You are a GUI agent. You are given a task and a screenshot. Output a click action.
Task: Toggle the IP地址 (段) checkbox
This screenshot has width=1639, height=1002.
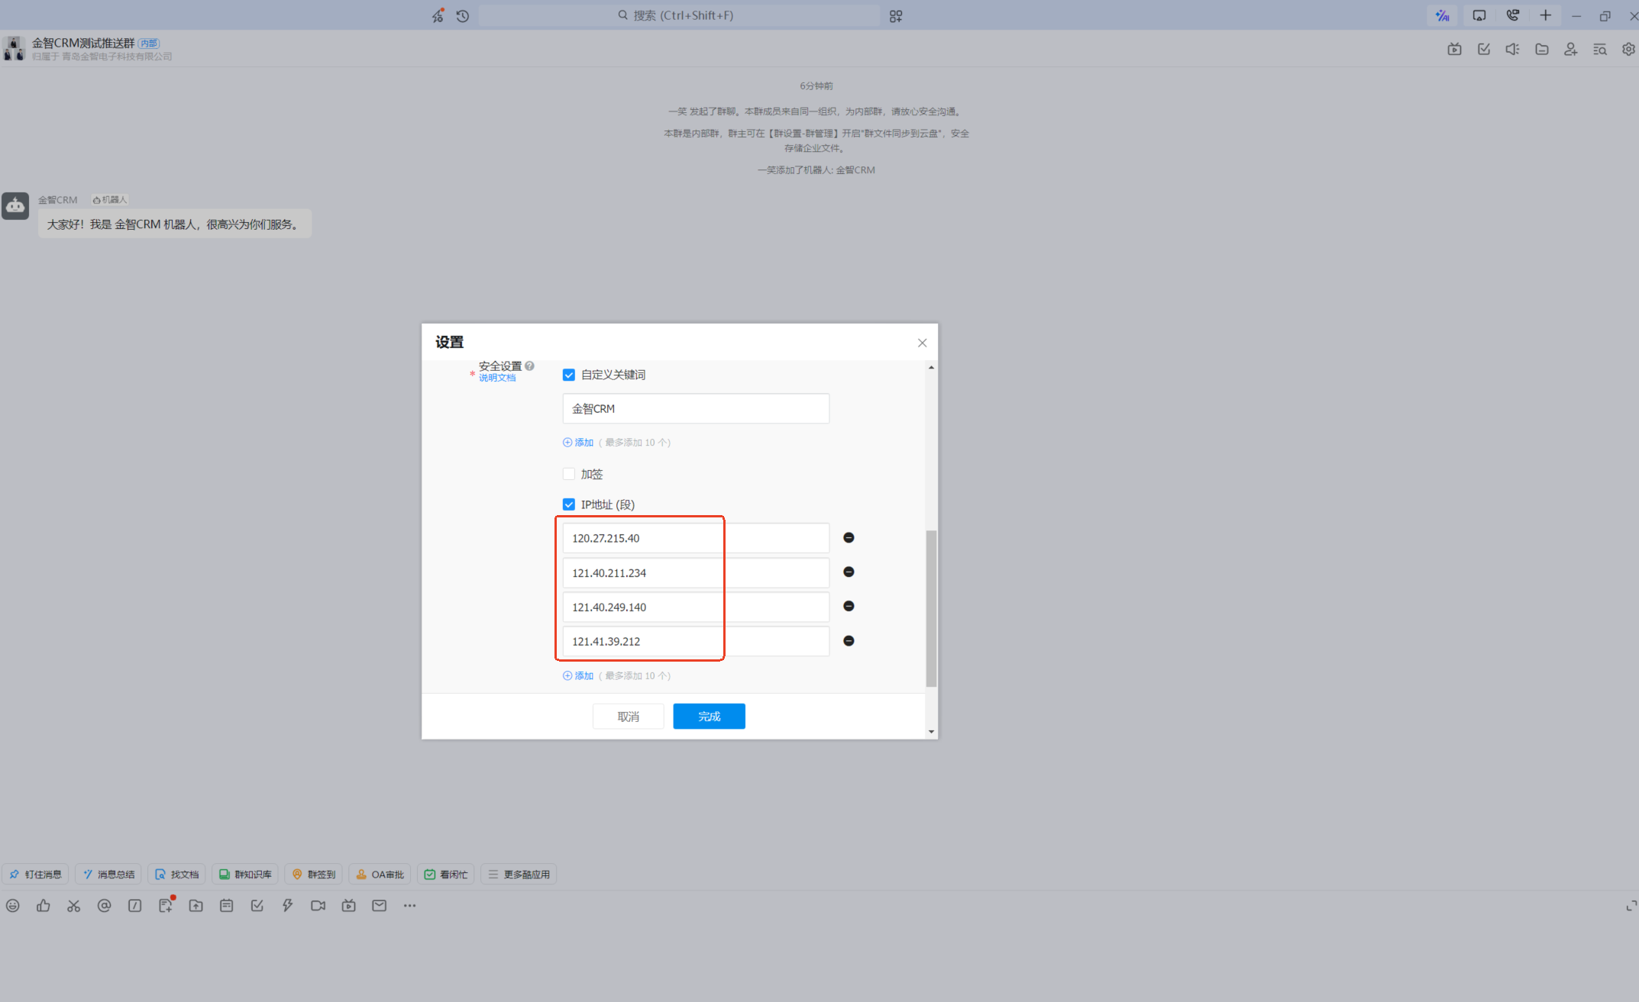pyautogui.click(x=568, y=504)
